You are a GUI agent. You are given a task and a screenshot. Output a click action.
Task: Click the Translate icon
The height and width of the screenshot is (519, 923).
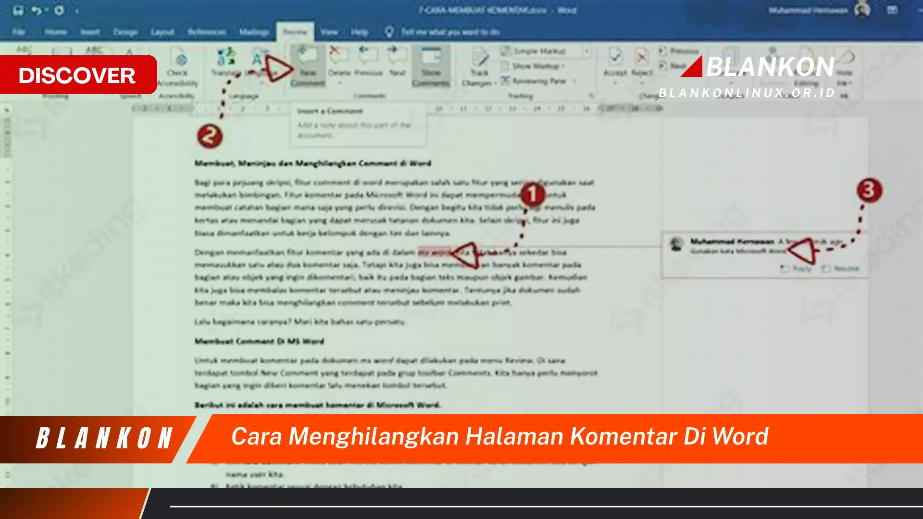[x=226, y=57]
